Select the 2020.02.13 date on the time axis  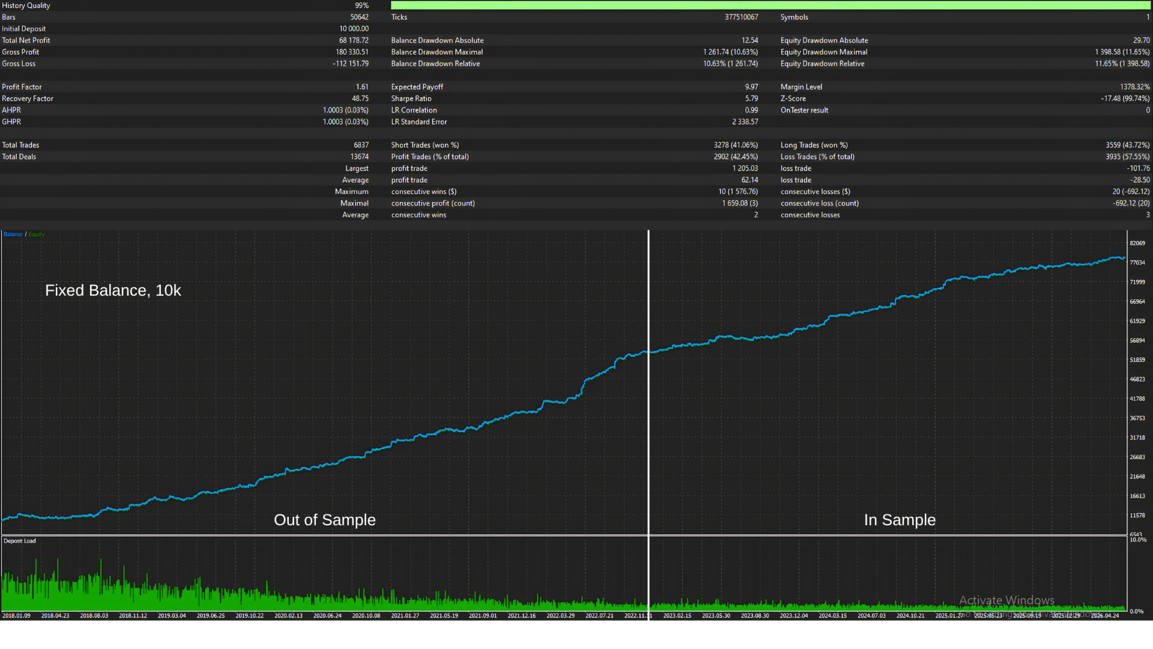coord(288,616)
